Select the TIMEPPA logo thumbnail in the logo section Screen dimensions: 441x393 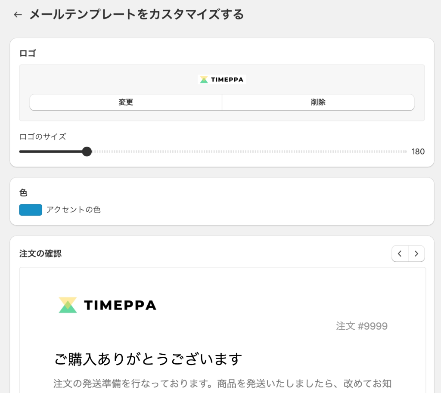pyautogui.click(x=221, y=79)
